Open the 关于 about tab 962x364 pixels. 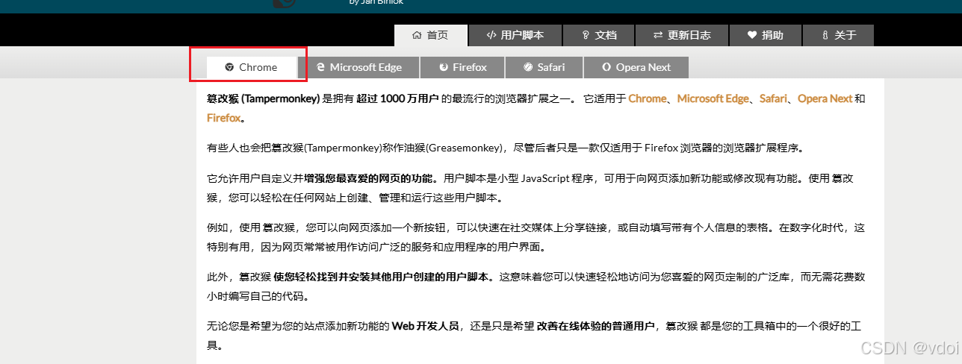pyautogui.click(x=838, y=35)
